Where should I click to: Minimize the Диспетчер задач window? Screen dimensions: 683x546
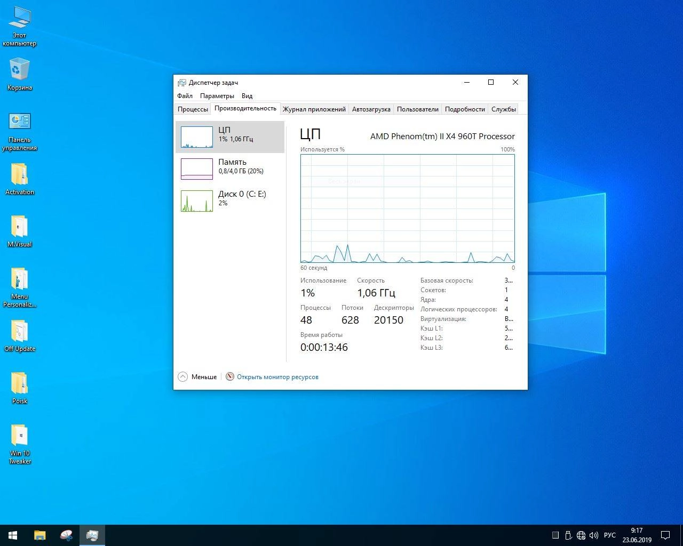click(x=467, y=82)
